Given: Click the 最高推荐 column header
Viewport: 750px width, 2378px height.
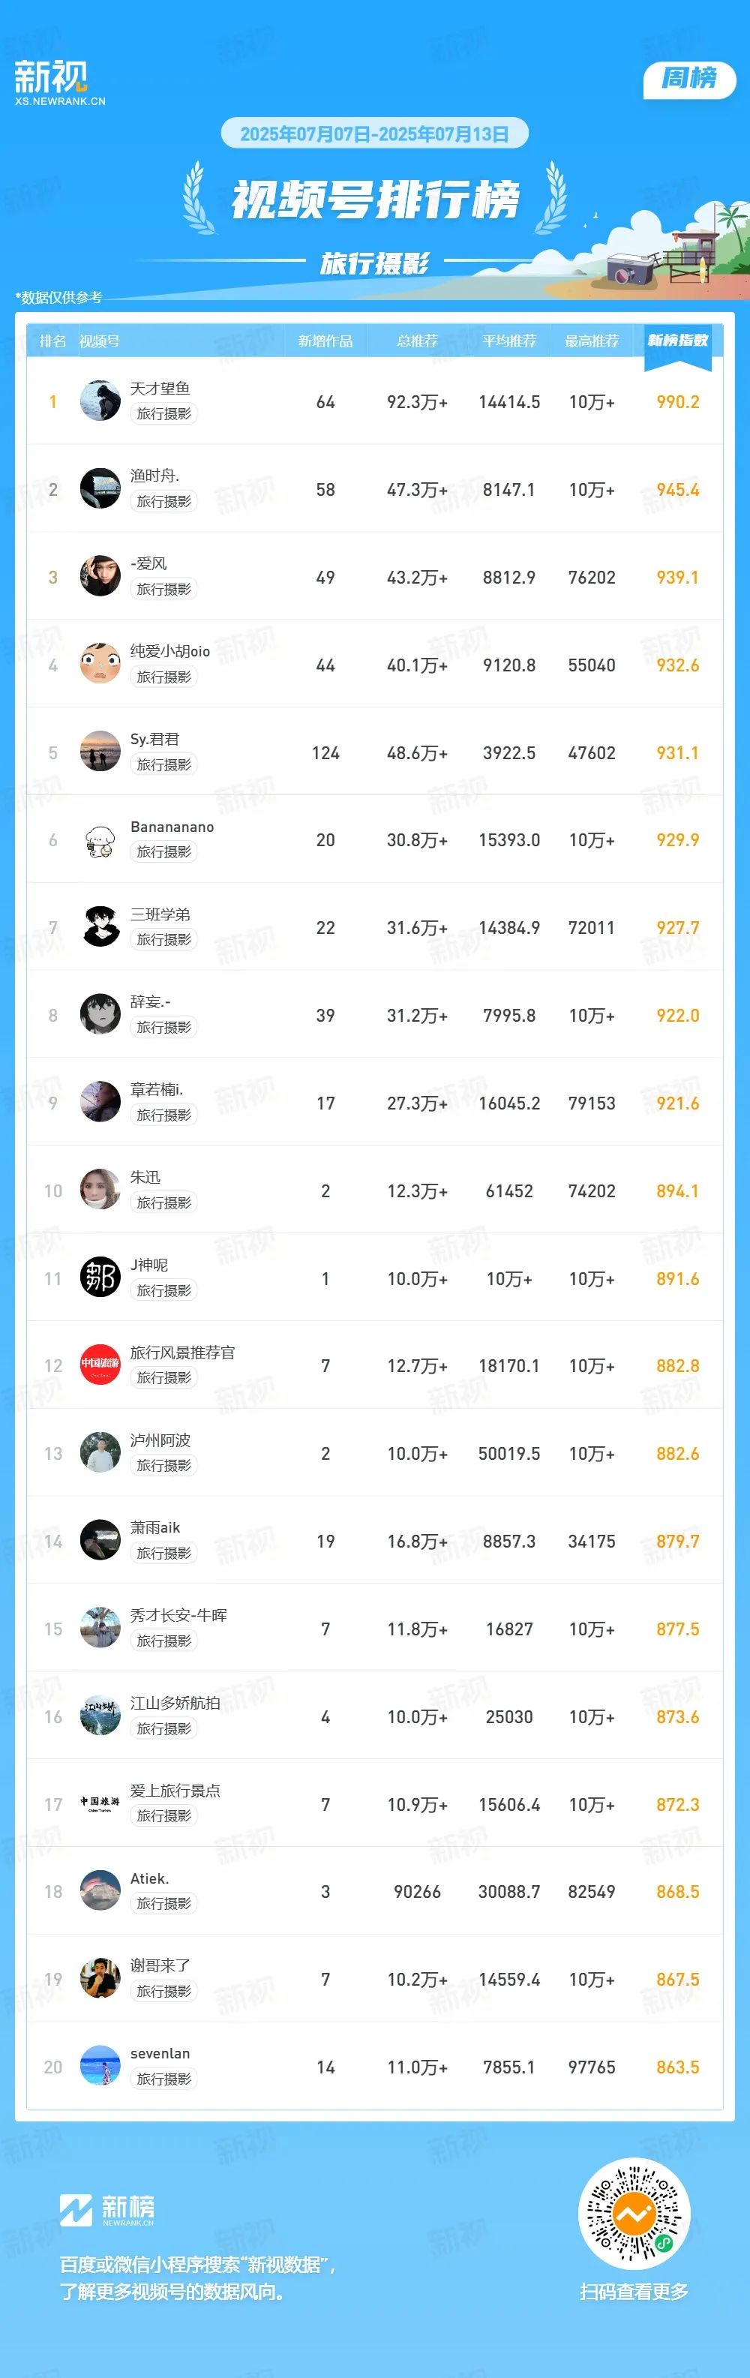Looking at the screenshot, I should (x=591, y=341).
